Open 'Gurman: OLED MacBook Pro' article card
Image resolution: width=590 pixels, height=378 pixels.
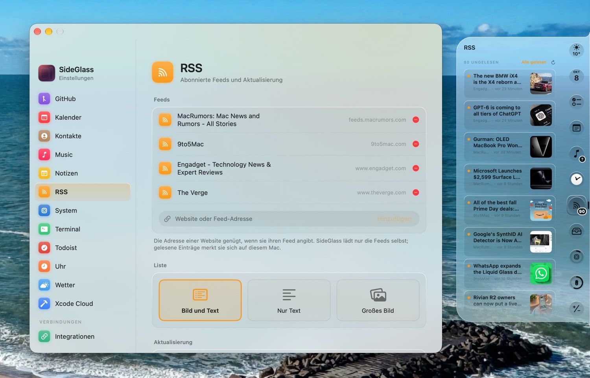[510, 147]
